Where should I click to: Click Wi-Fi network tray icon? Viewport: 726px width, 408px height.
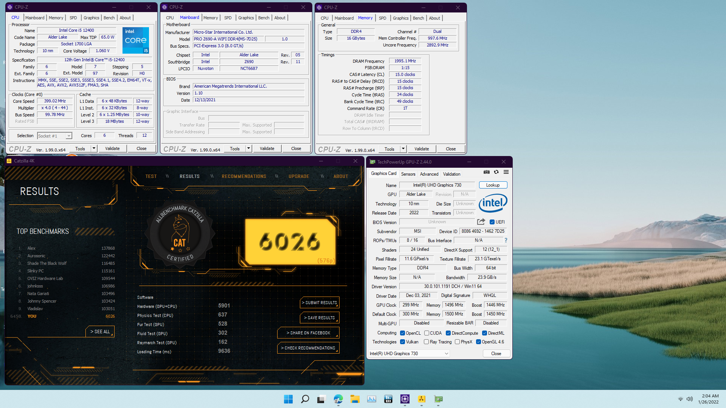coord(681,399)
